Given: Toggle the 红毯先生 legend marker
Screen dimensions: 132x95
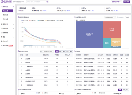Looking at the screenshot, I should tap(57, 21).
